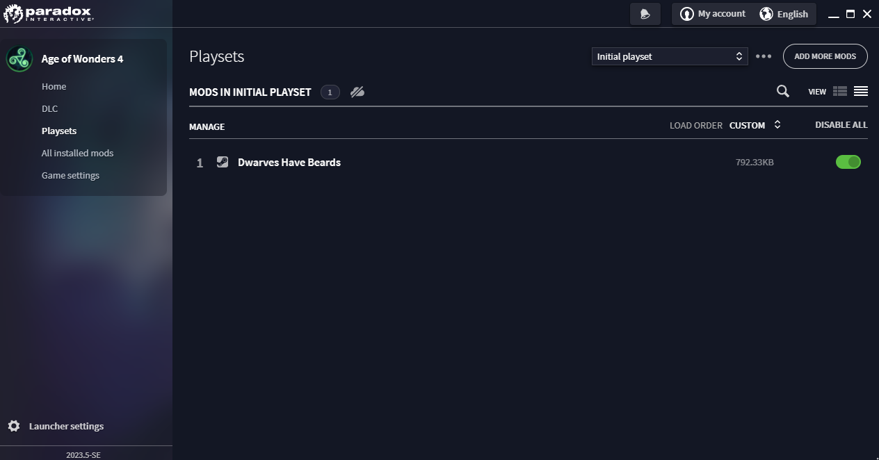Click Disable All mods

(x=841, y=125)
